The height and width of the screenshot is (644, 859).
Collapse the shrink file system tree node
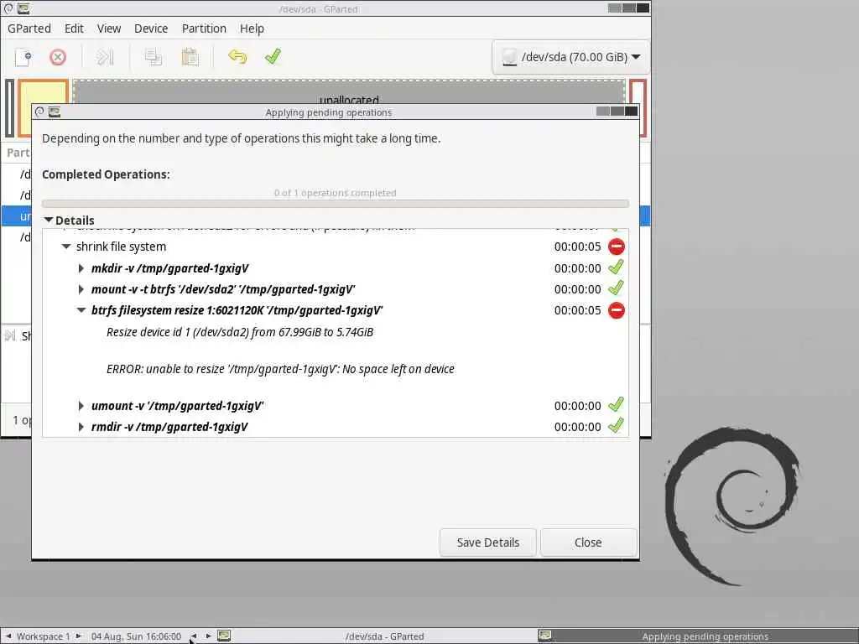[x=66, y=247]
